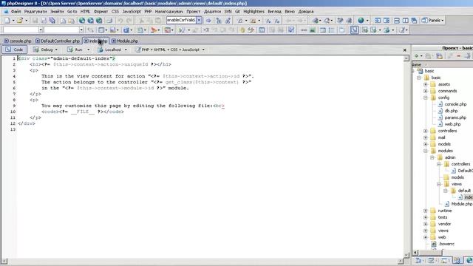The height and width of the screenshot is (266, 473).
Task: Open the Localhost dropdown arrow
Action: pos(126,50)
